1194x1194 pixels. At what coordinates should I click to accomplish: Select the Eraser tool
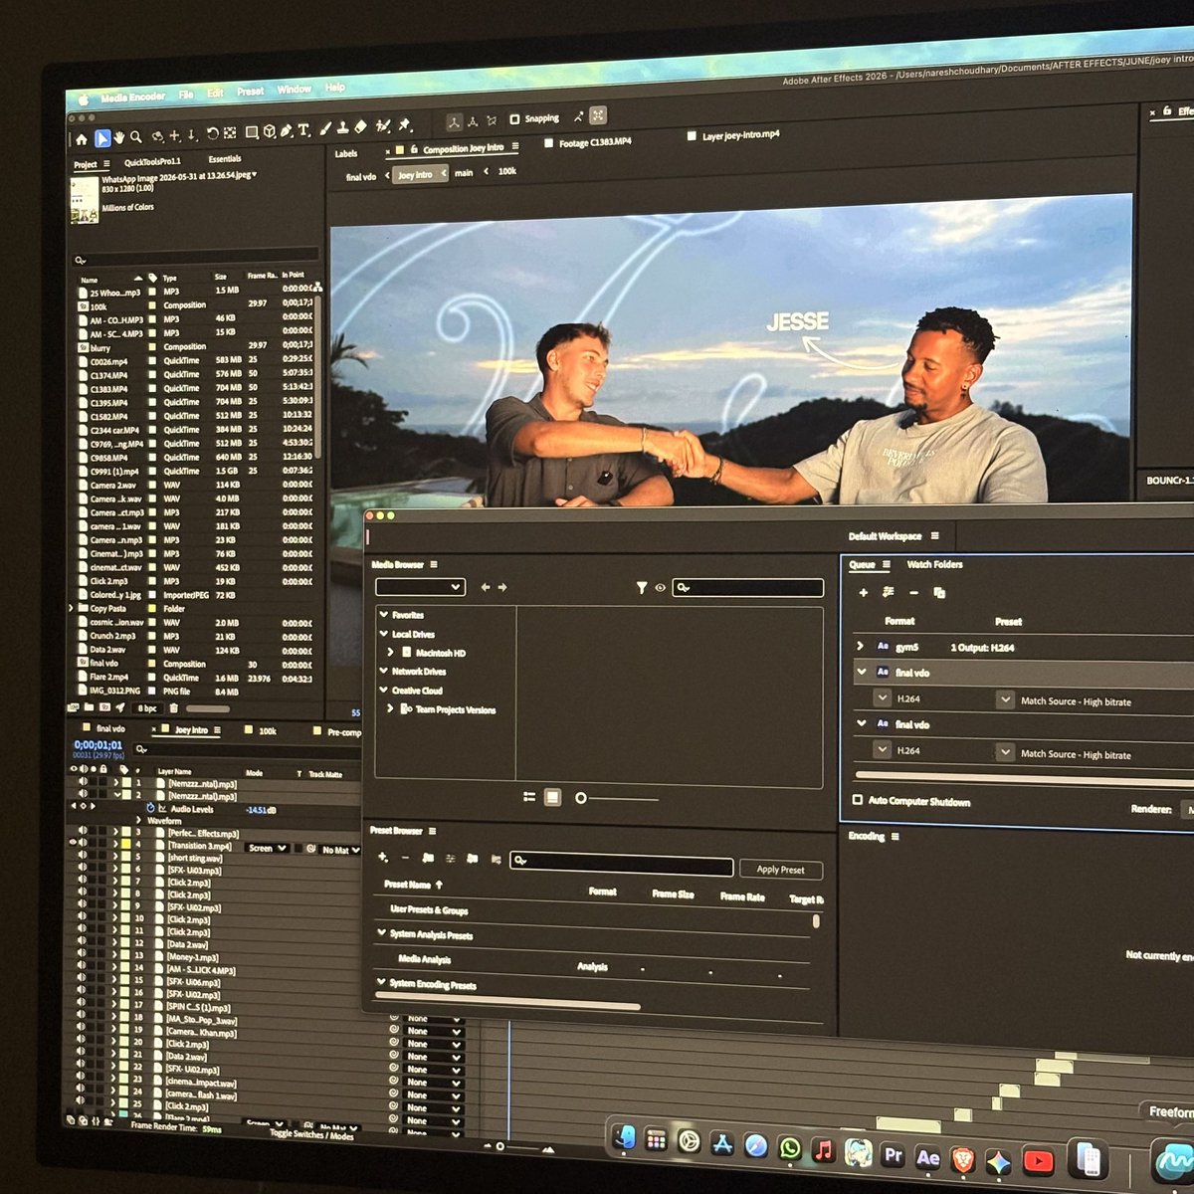point(360,127)
